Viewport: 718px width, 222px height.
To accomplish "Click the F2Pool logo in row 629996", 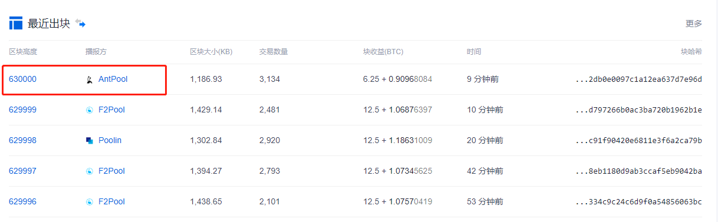I will 90,202.
